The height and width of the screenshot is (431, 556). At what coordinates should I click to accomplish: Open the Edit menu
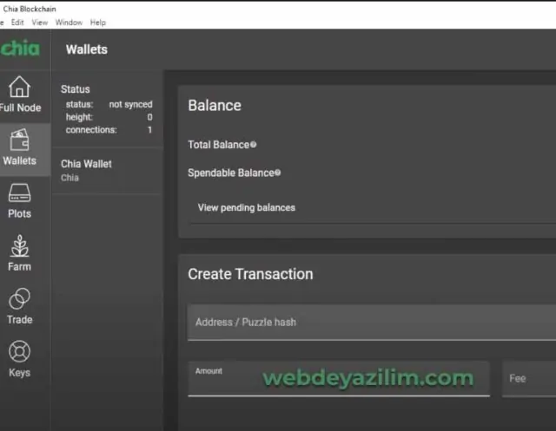tap(17, 23)
